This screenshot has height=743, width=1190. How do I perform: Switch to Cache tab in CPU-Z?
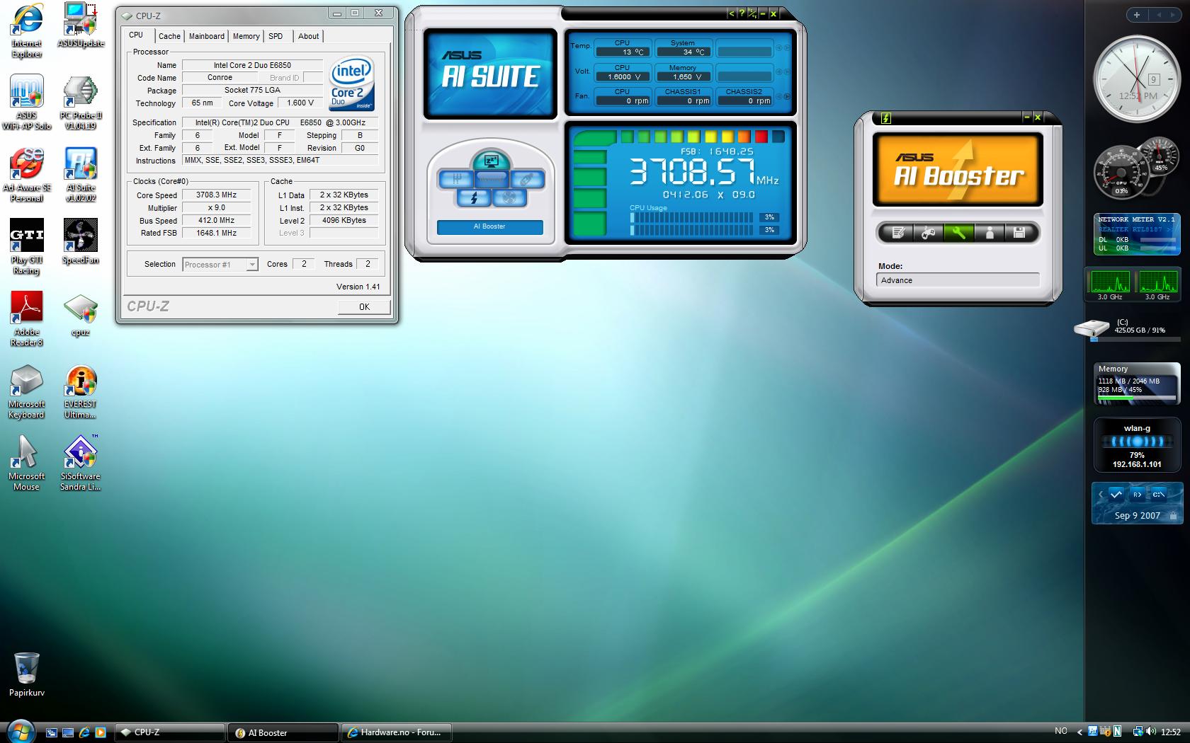(169, 36)
